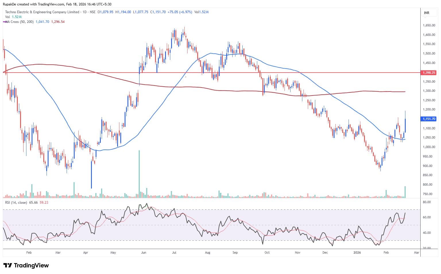Click the 40.00 RSI scale label

click(427, 233)
